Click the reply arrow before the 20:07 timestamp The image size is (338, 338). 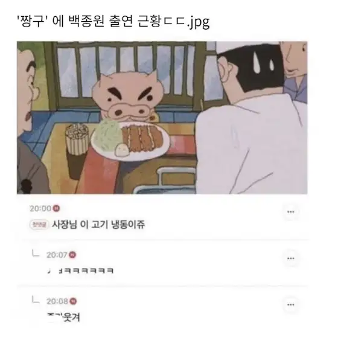36,253
